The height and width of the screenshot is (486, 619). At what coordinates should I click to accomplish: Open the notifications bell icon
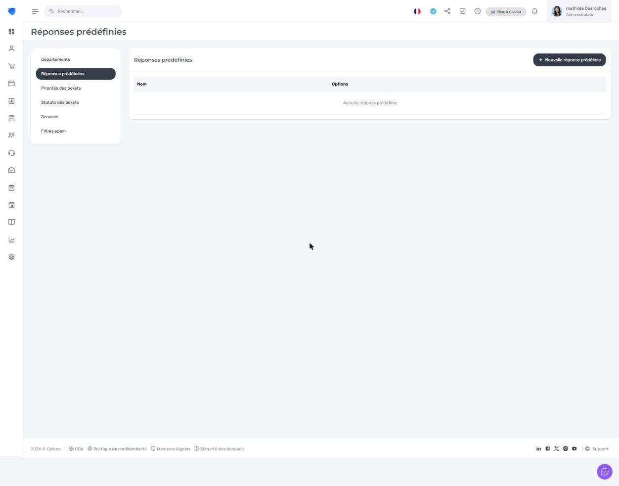click(534, 11)
